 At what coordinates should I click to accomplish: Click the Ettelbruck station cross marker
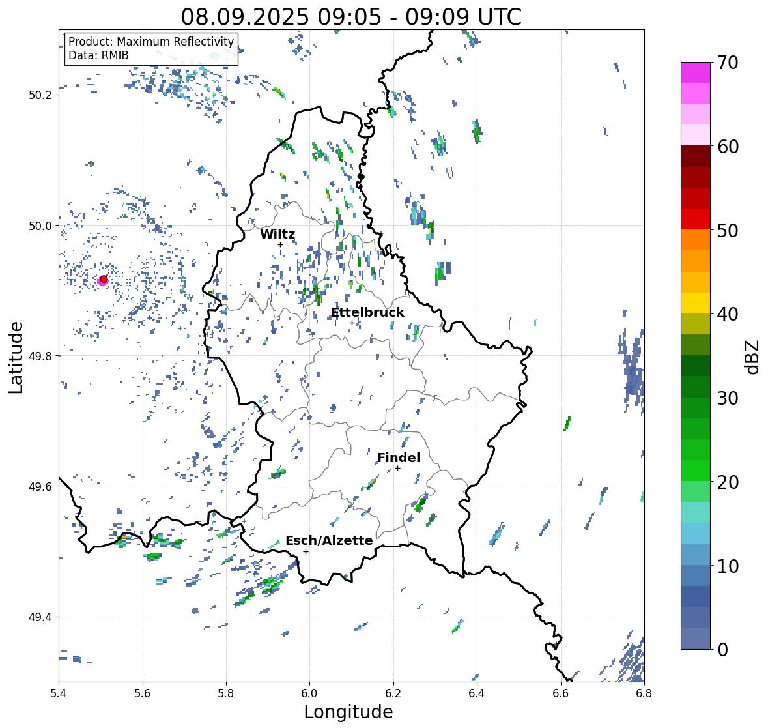(x=352, y=323)
